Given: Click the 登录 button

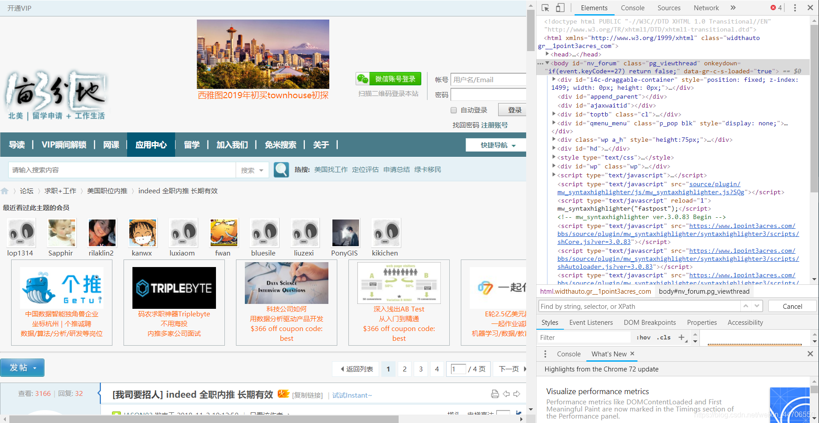Looking at the screenshot, I should click(512, 110).
